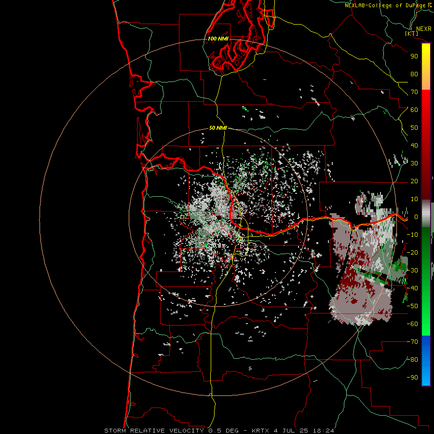Select the -90 value on the velocity scale

tap(412, 378)
